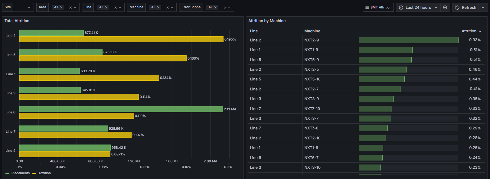
Task: Toggle Attrition series in the chart legend
Action: [x=44, y=173]
